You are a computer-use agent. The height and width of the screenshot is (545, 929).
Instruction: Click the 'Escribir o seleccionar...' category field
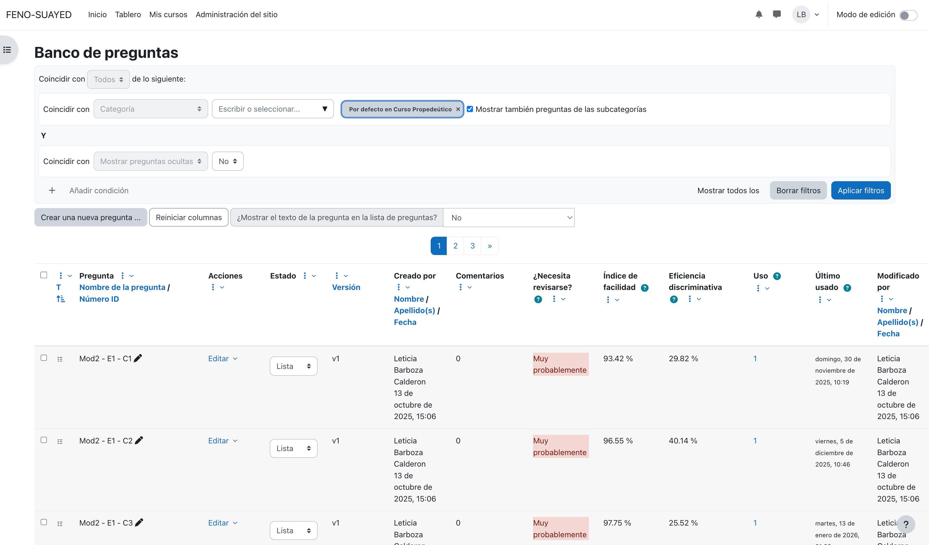point(273,109)
